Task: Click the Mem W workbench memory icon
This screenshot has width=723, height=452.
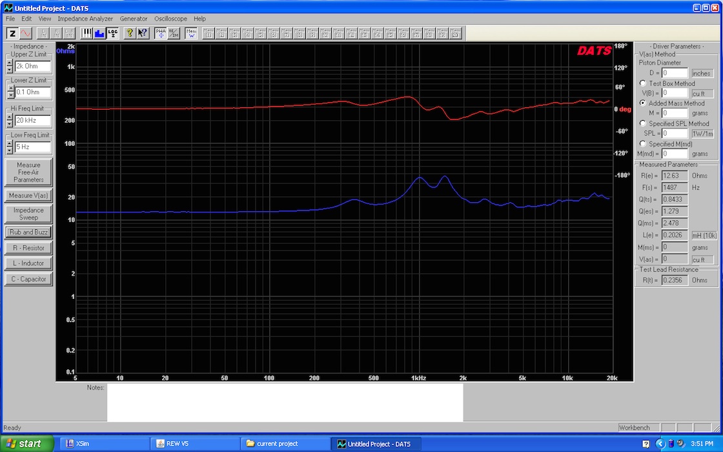Action: pos(191,33)
